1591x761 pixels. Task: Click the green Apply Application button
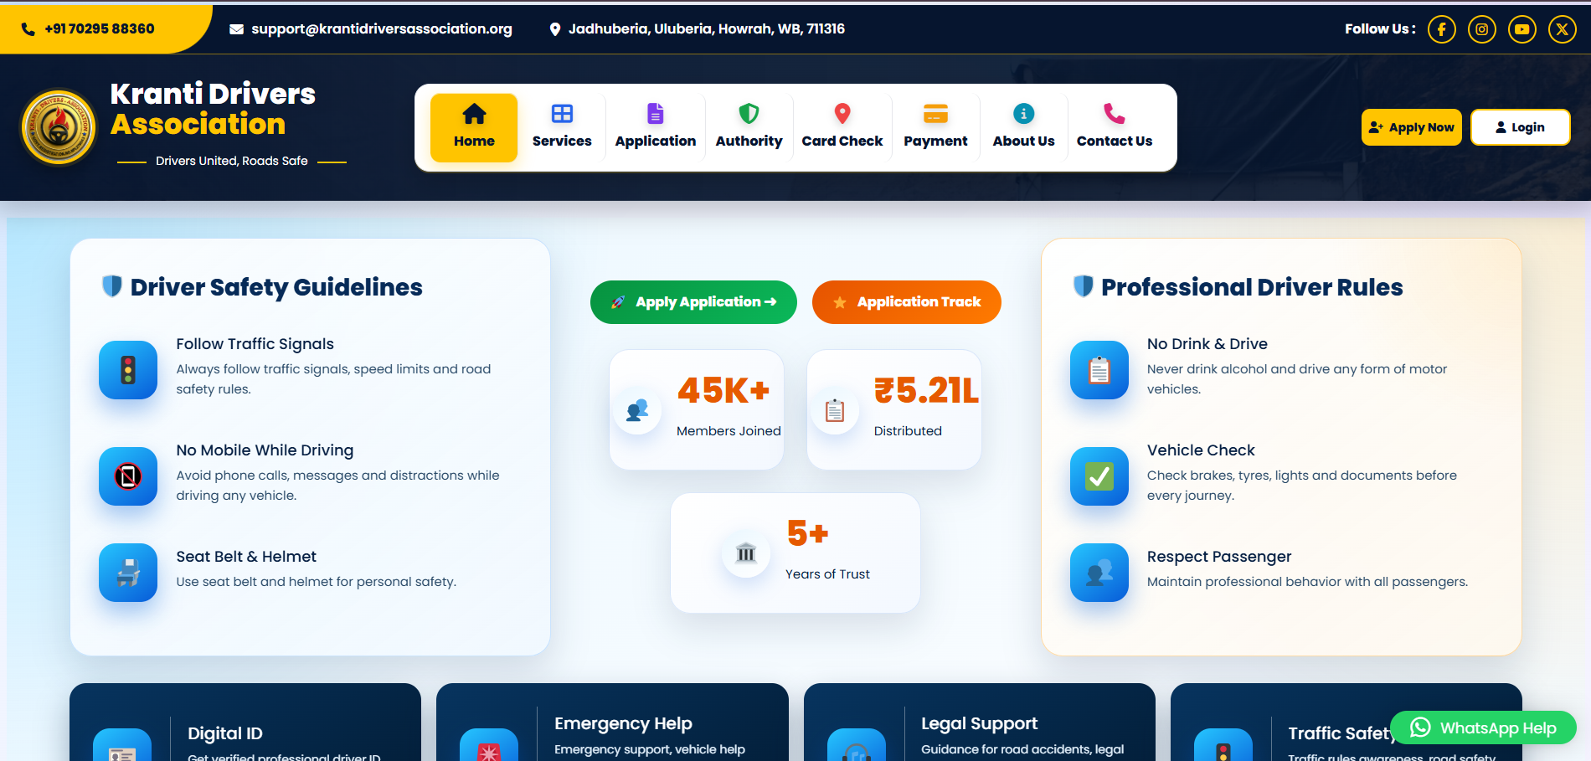click(693, 302)
